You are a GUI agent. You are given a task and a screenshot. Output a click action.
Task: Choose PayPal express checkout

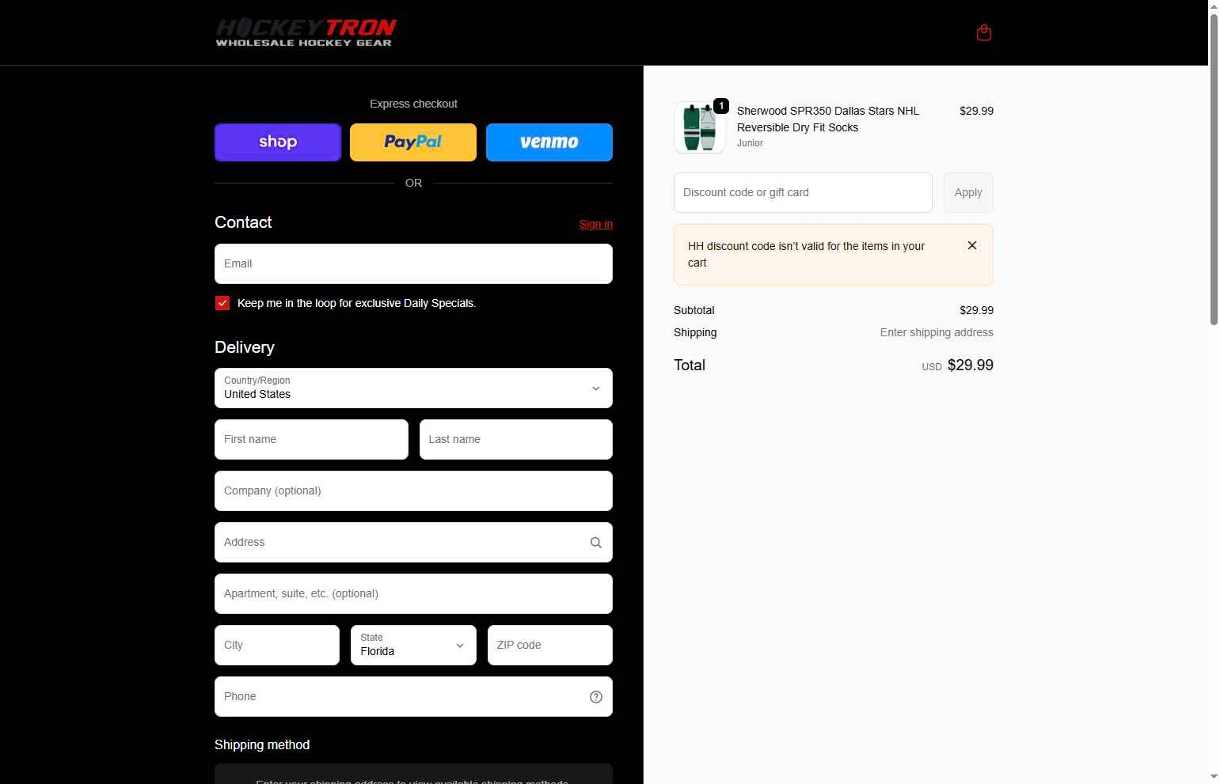[413, 142]
